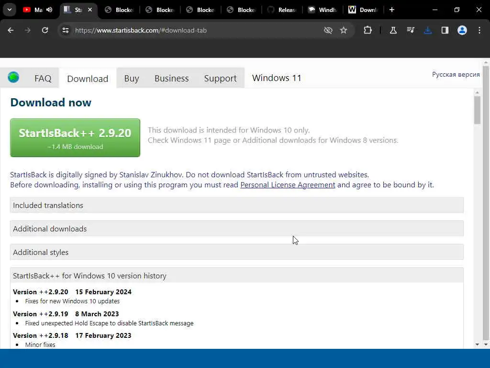Switch to the Releases GitHub tab
This screenshot has height=368, width=490.
pyautogui.click(x=281, y=10)
